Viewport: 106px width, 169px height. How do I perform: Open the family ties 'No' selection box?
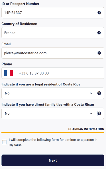pyautogui.click(x=53, y=114)
